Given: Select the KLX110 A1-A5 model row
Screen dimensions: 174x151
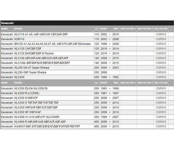Looking at the screenshot, I should coord(87,34).
